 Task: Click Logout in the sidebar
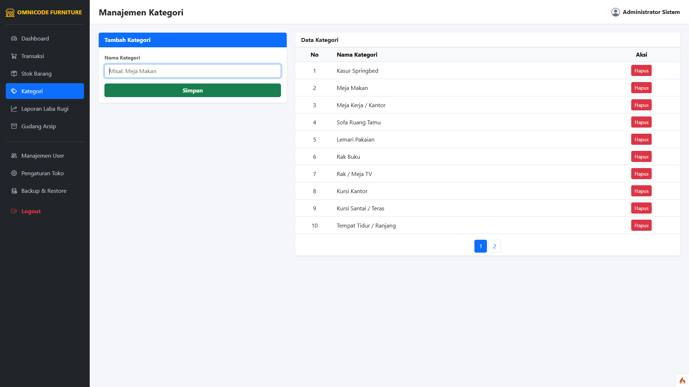click(31, 211)
